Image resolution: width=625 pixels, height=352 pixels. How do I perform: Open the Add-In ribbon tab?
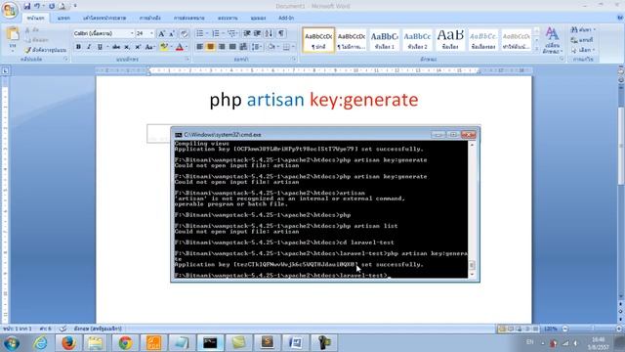click(286, 18)
